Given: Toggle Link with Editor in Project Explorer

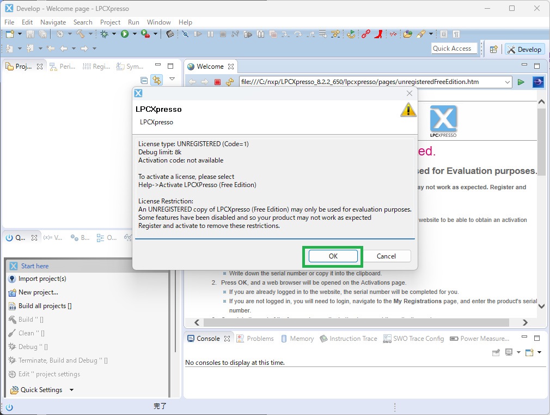Looking at the screenshot, I should tap(157, 80).
